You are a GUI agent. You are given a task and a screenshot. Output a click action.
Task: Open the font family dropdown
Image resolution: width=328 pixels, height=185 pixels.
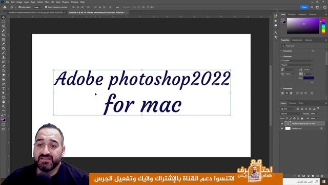pyautogui.click(x=297, y=61)
